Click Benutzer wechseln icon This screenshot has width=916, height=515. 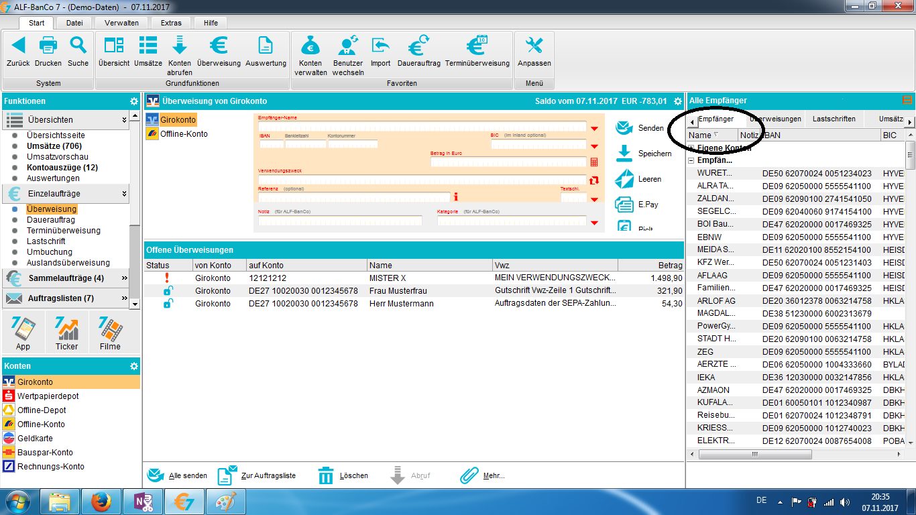point(348,46)
